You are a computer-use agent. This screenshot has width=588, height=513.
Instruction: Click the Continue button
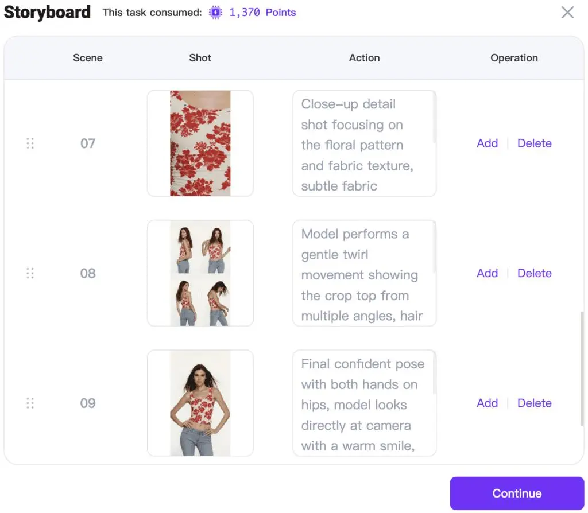[x=517, y=493]
